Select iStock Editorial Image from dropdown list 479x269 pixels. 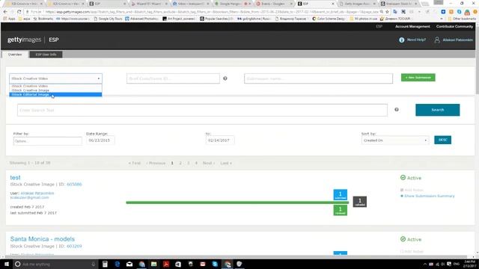[x=55, y=95]
